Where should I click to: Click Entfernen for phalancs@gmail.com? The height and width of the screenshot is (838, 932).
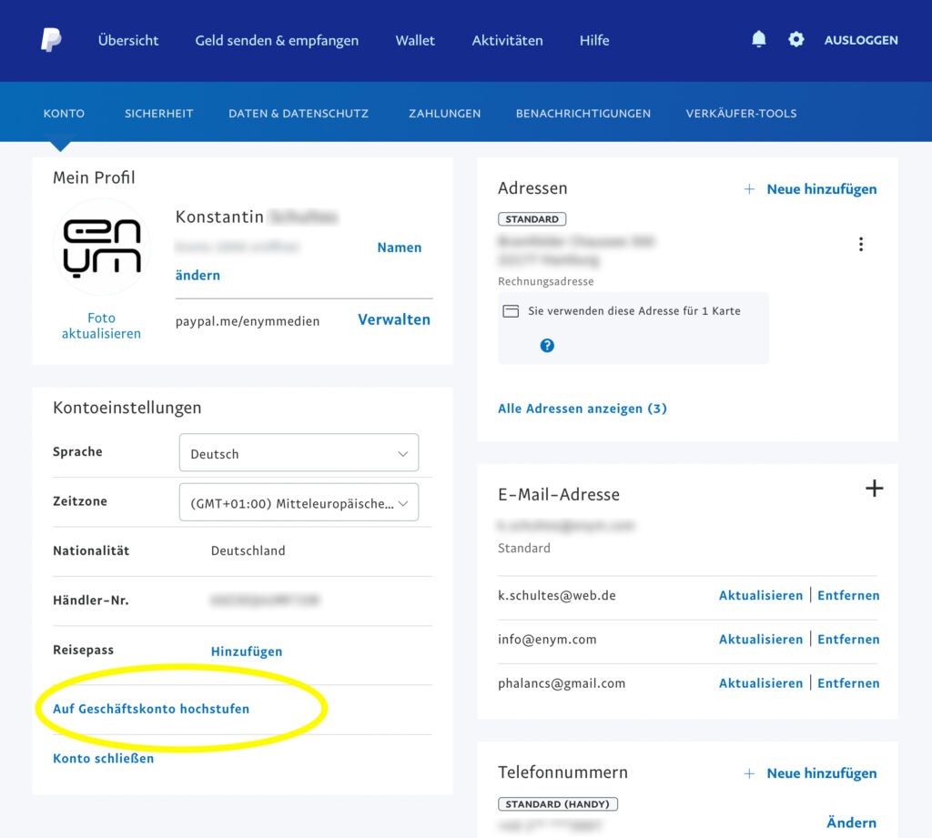(x=848, y=683)
